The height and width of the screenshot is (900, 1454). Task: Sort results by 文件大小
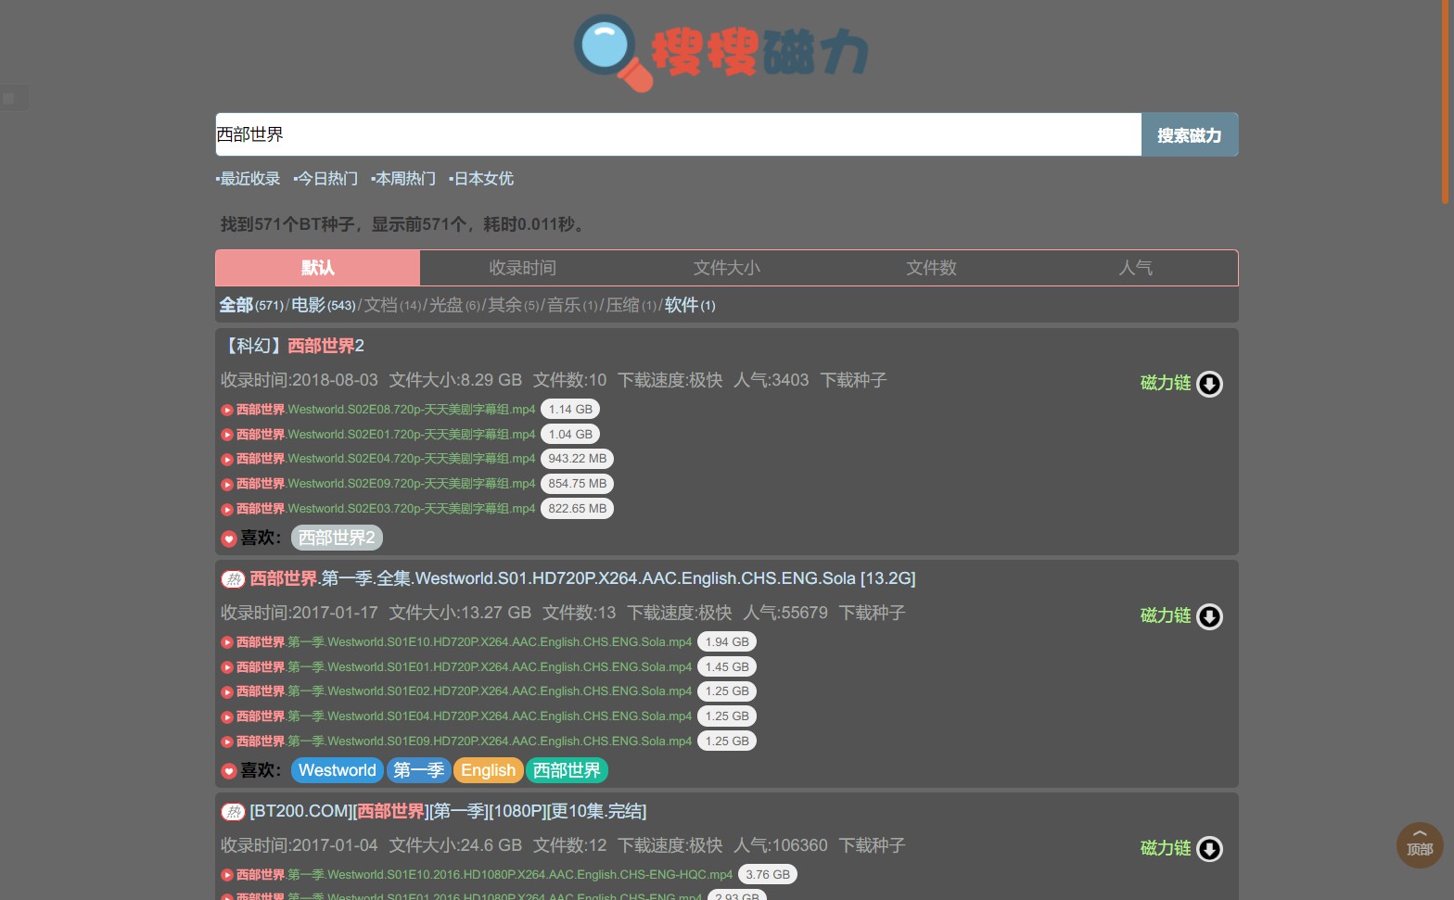727,268
